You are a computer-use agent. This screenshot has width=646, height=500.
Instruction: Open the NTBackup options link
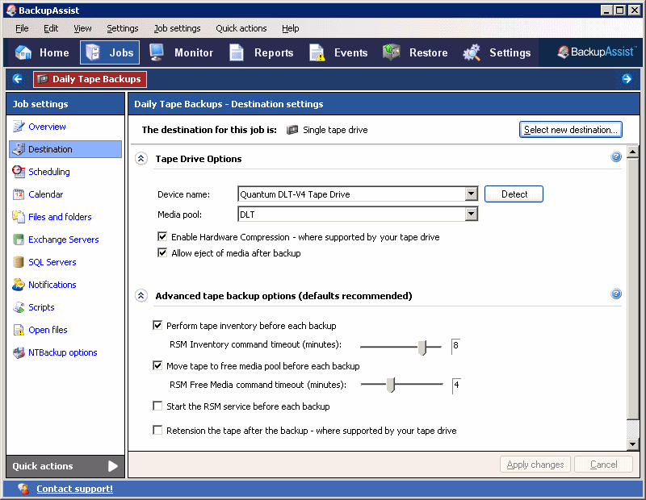click(63, 352)
